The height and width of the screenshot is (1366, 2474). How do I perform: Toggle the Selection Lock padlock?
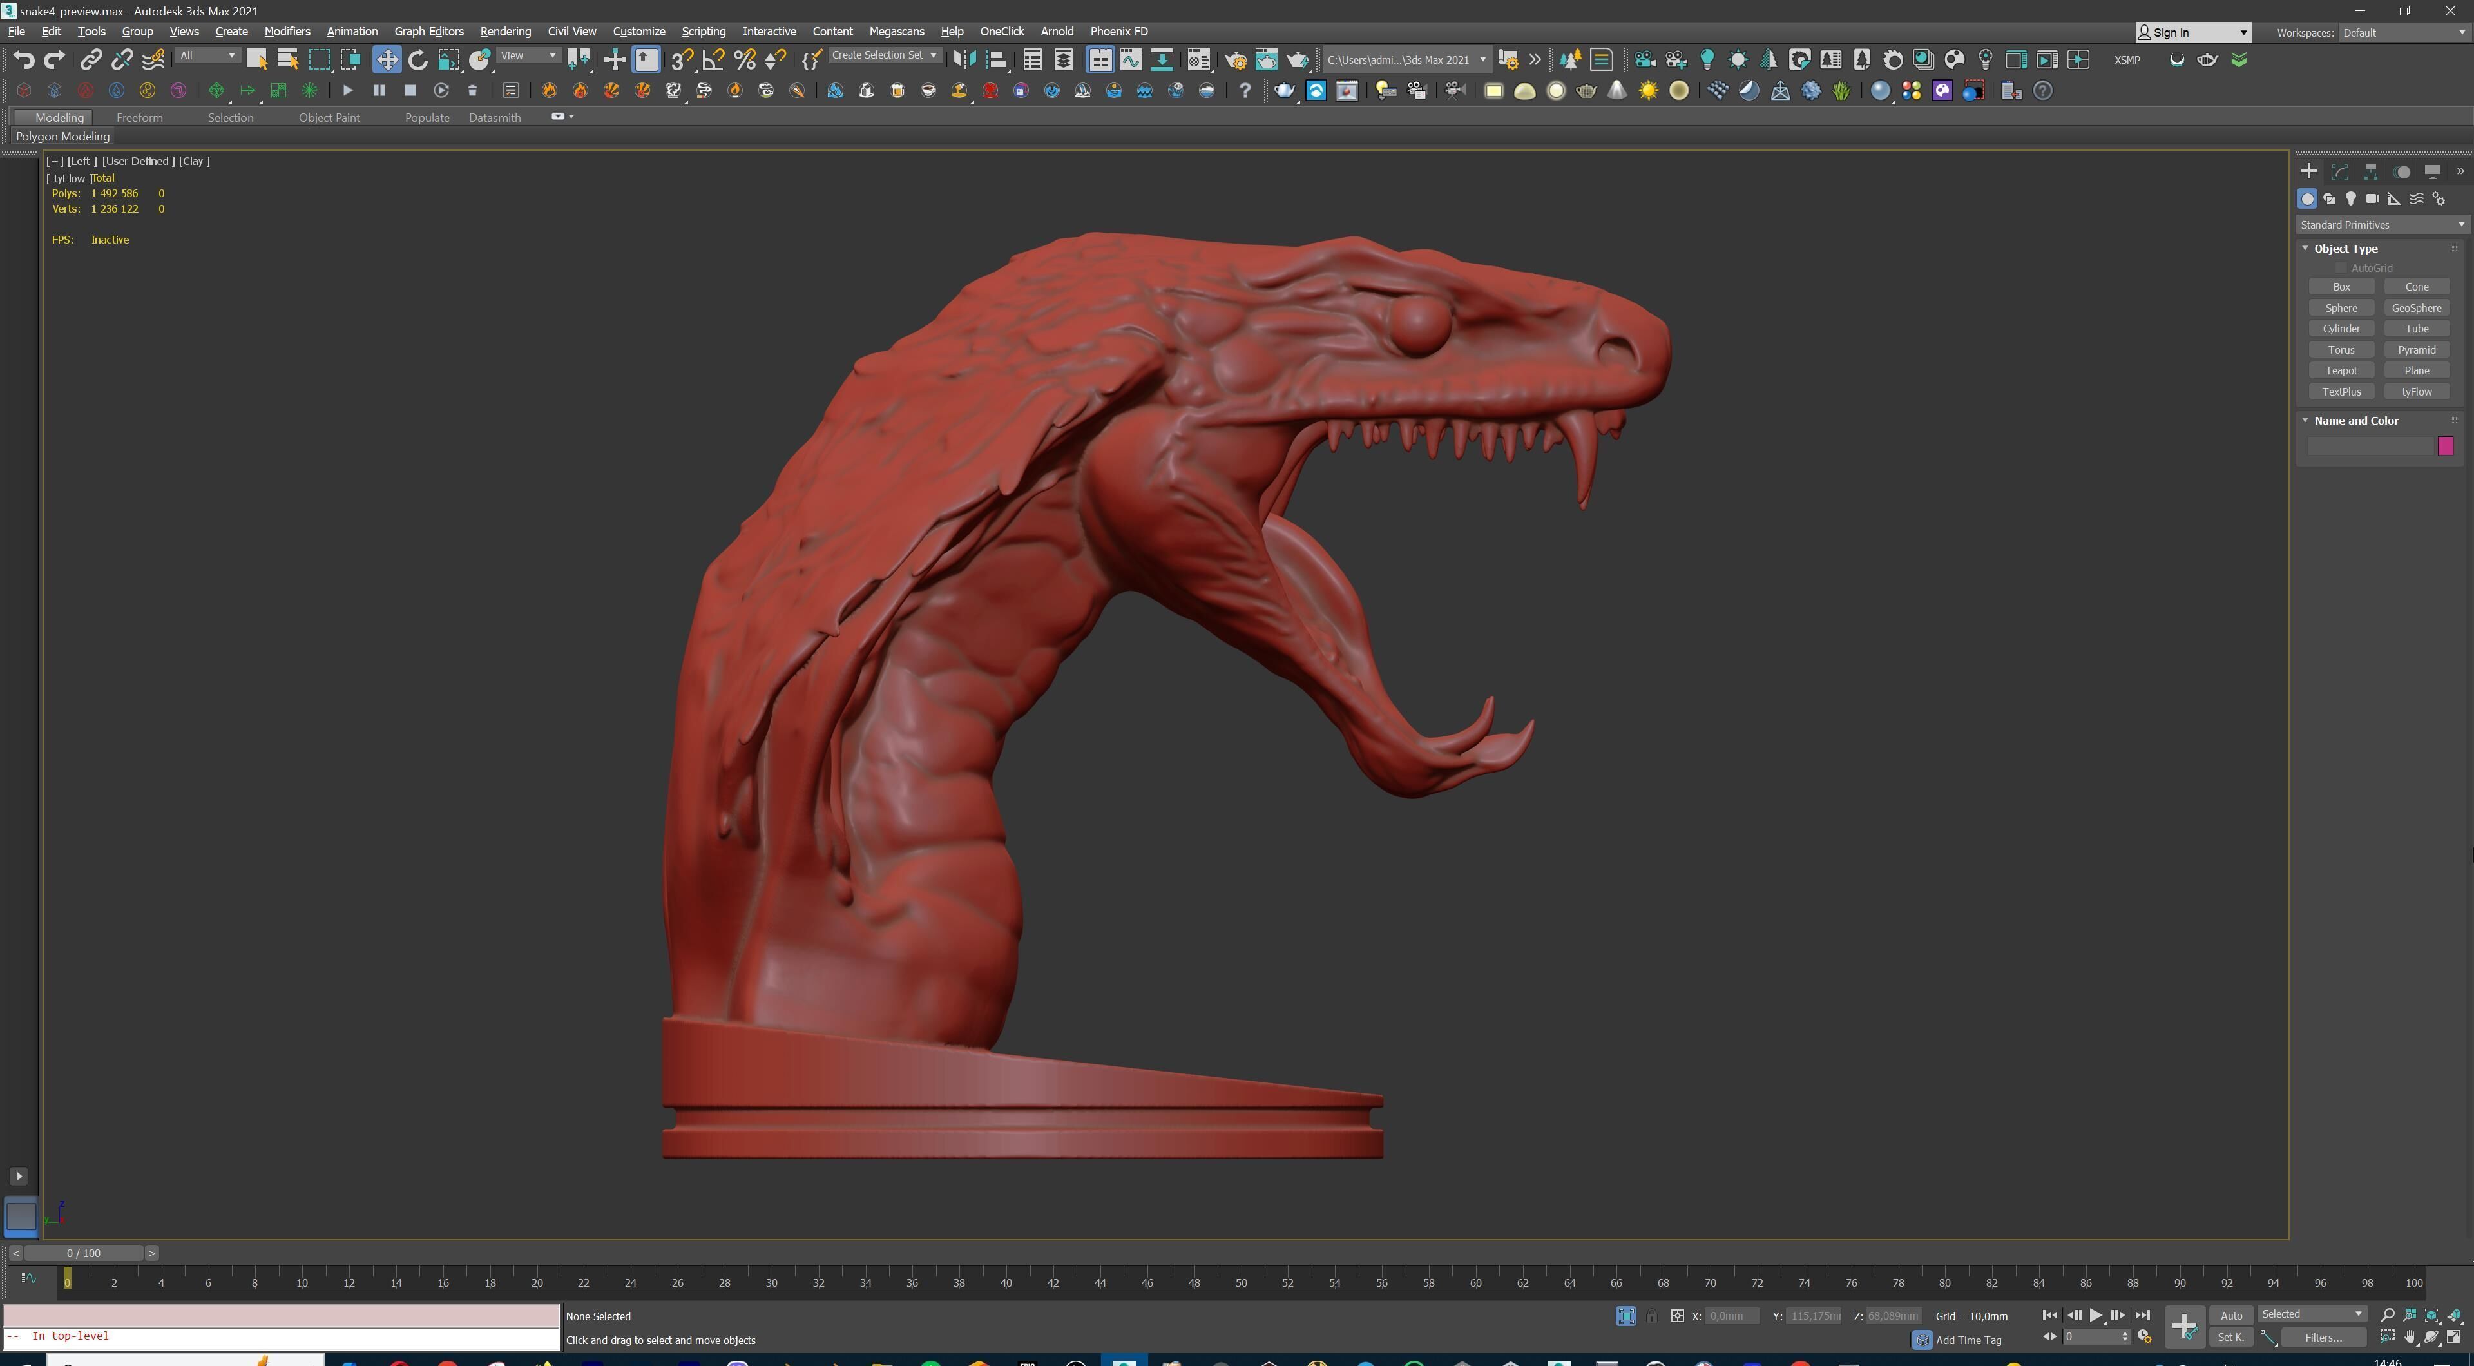point(1651,1316)
